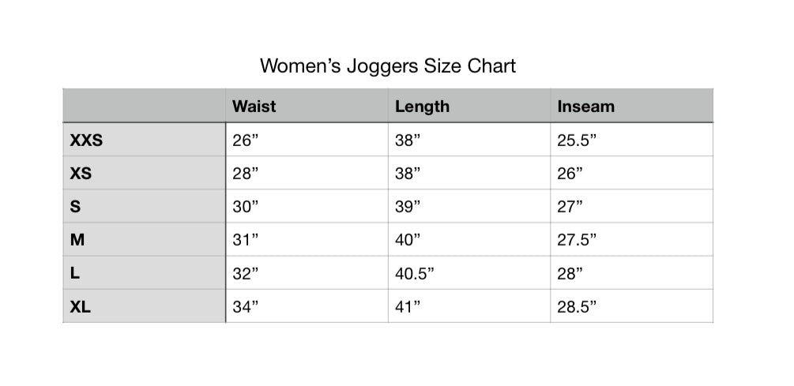Select the Waist column header

click(254, 107)
